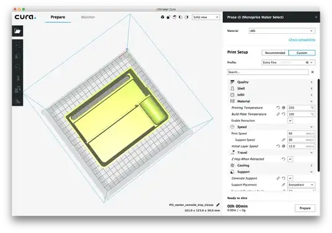This screenshot has width=332, height=233.
Task: Click the Build Plate Temperature value field
Action: point(301,114)
